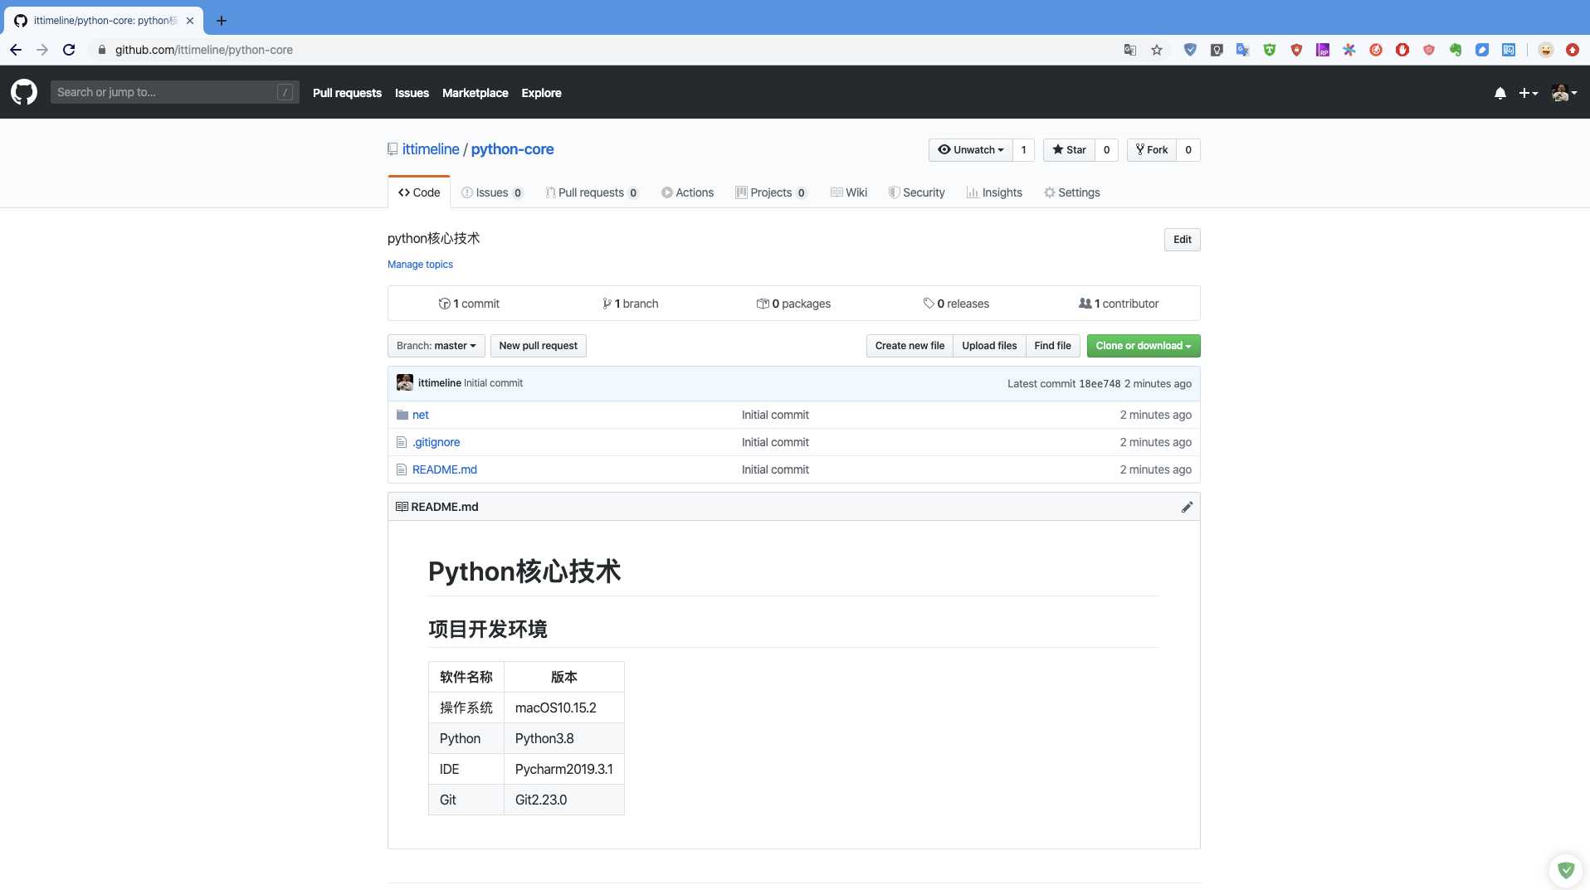The height and width of the screenshot is (890, 1590).
Task: Switch to the Pull requests repo tab
Action: [x=592, y=192]
